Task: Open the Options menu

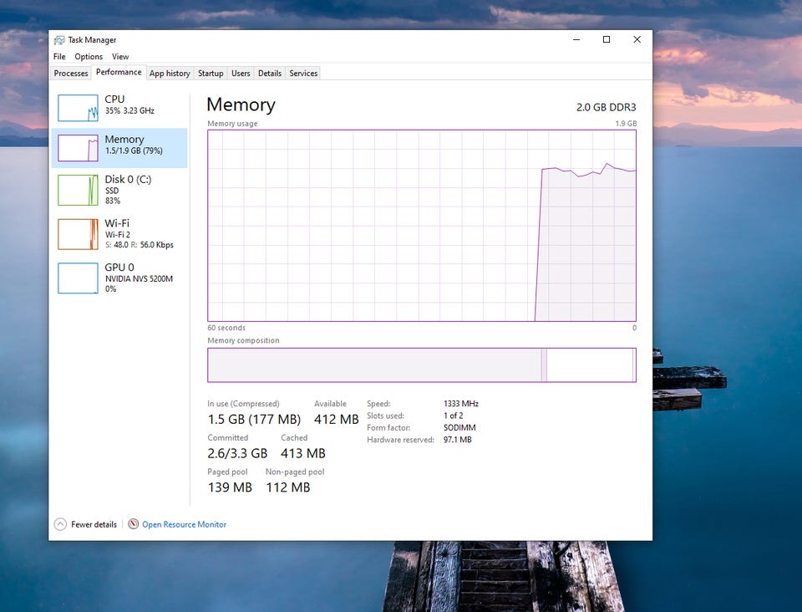Action: (89, 56)
